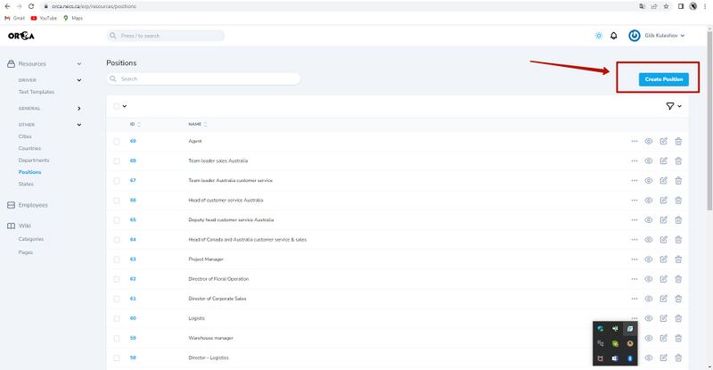Delete Director of Floral Operation position
Viewport: 713px width, 370px height.
pos(678,279)
